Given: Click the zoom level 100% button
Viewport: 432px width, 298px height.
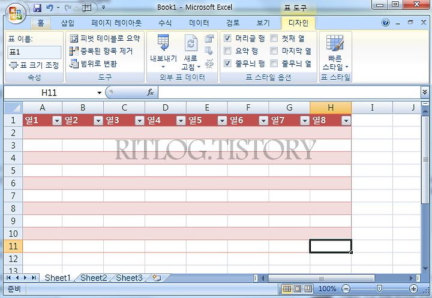Looking at the screenshot, I should (x=327, y=289).
